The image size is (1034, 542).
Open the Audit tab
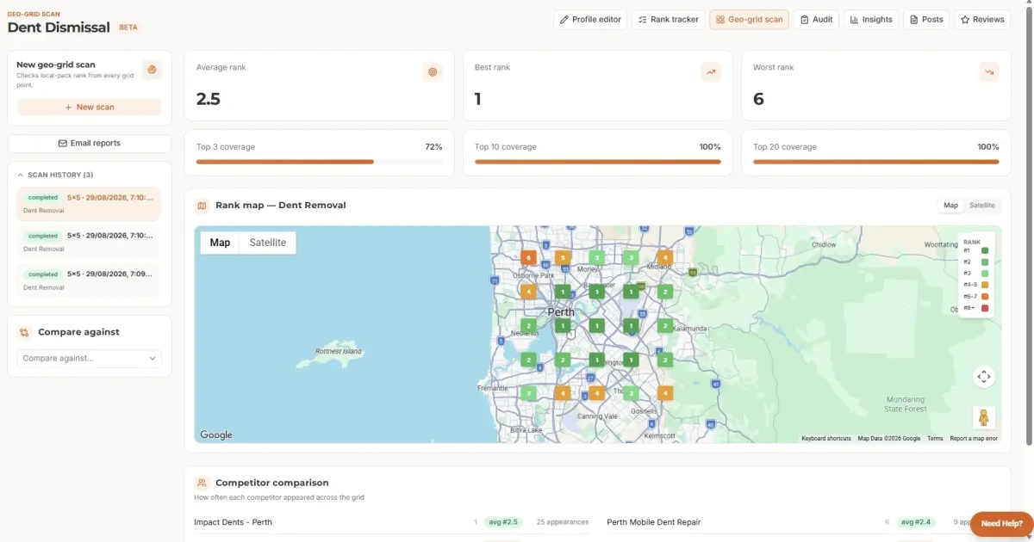tap(815, 19)
